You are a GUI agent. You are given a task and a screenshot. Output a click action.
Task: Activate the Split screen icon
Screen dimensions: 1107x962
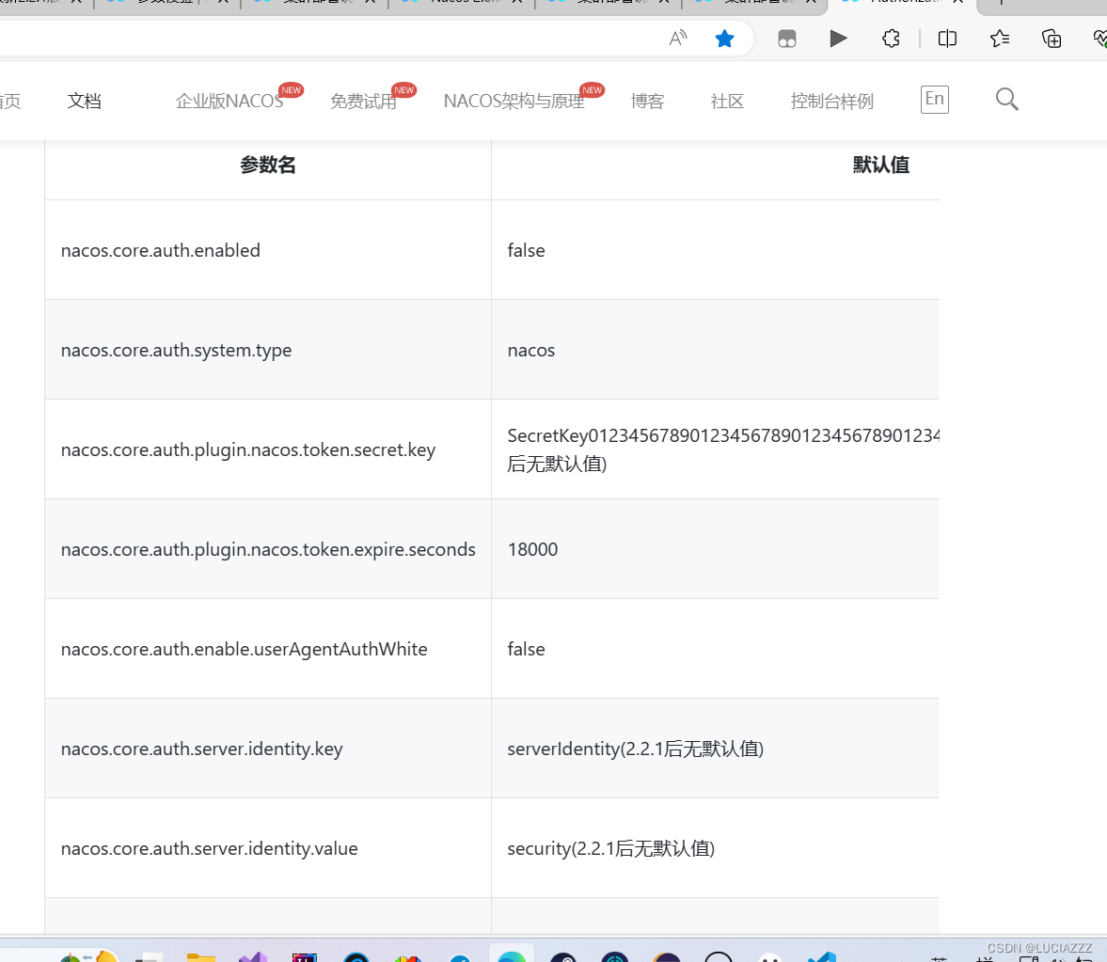pos(947,39)
